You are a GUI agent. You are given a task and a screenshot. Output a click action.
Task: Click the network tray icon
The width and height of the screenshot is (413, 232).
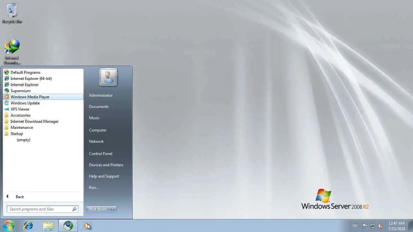[x=373, y=226]
